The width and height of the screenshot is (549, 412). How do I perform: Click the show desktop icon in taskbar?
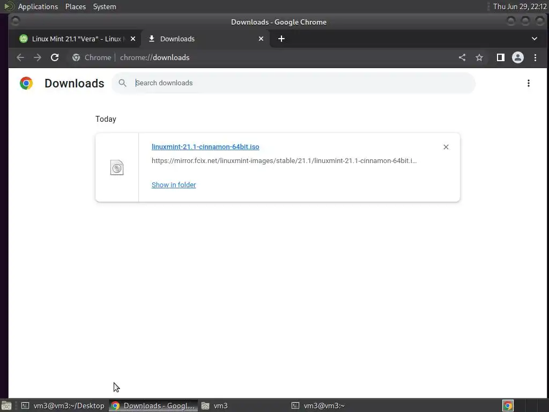[x=6, y=406]
